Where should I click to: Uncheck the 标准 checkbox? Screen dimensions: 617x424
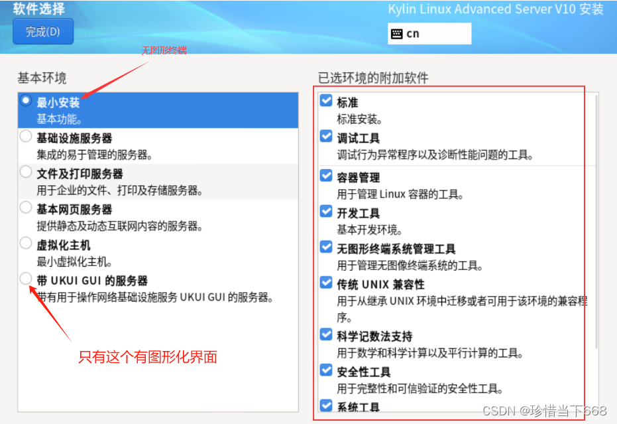[326, 100]
